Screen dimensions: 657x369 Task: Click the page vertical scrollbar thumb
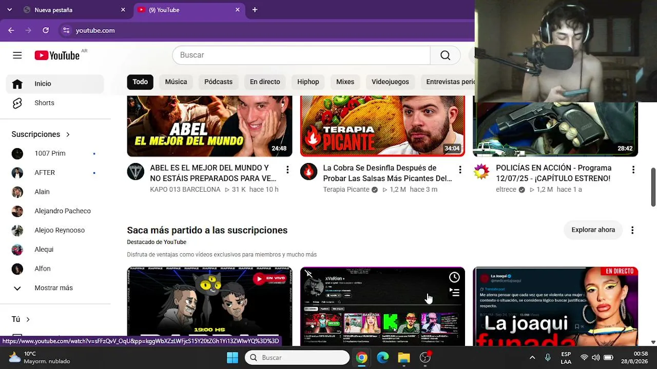tap(653, 187)
